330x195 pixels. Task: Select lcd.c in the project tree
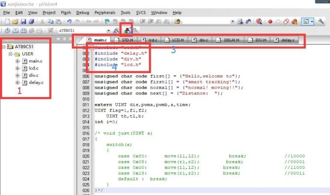33,68
